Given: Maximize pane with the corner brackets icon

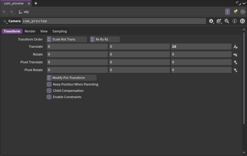Looking at the screenshot, I should coord(239,3).
